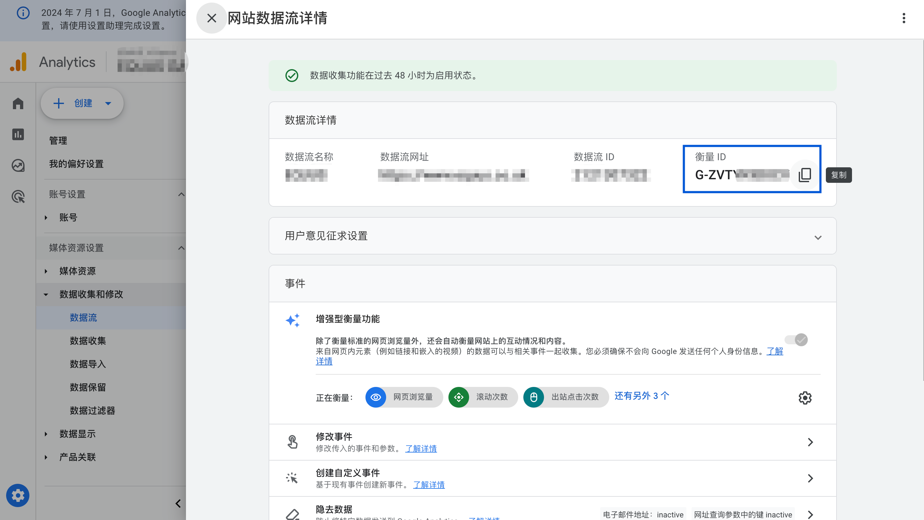Click the 网页浏览量 eye icon
924x520 pixels.
pyautogui.click(x=375, y=397)
